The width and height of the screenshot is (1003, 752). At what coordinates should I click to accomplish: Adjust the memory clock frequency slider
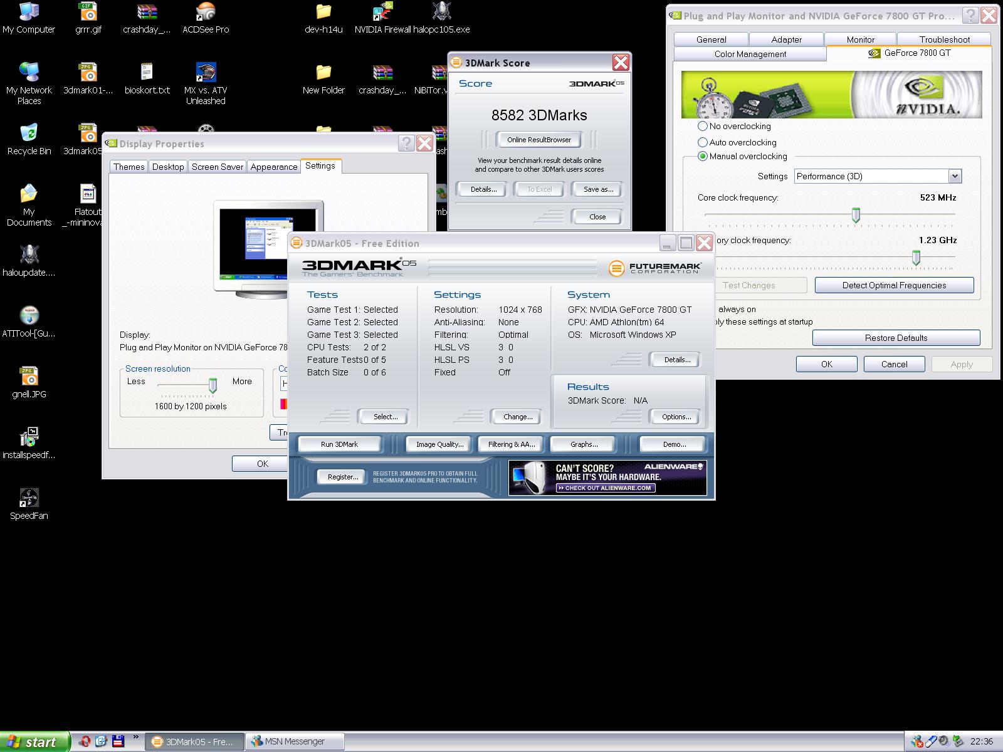[x=916, y=258]
